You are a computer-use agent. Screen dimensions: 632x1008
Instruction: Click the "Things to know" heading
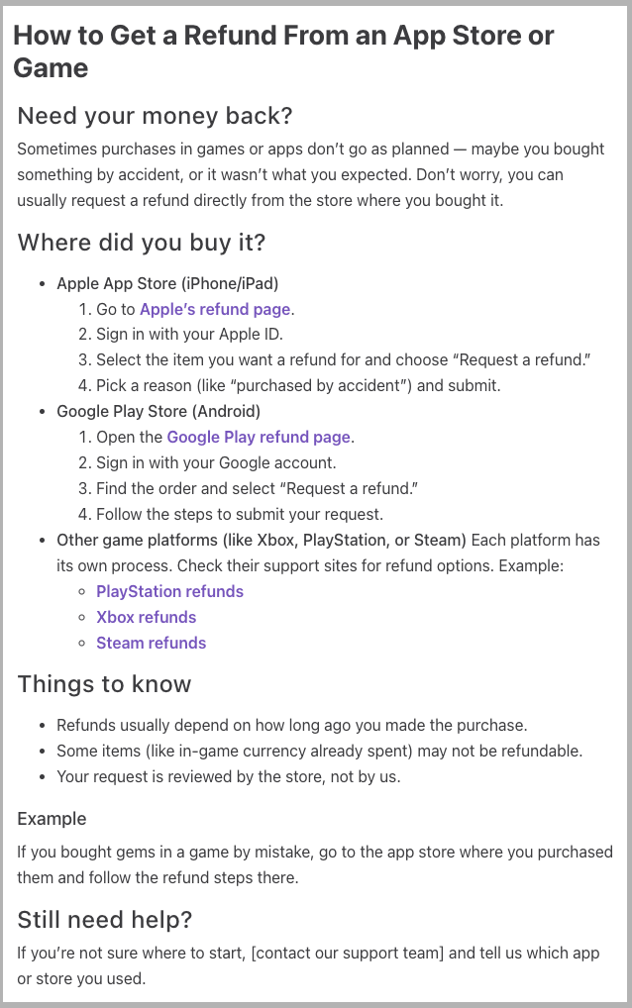[x=105, y=684]
